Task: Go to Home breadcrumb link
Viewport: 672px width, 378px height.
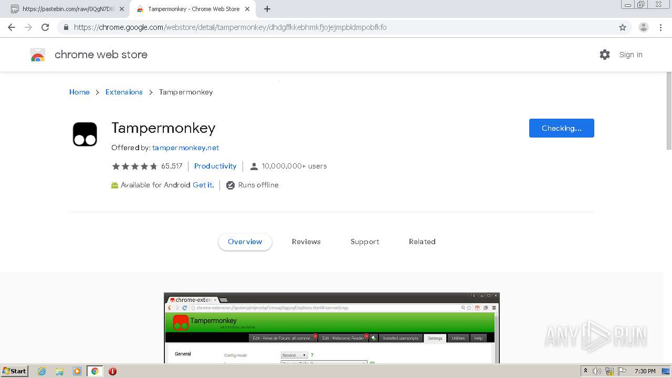Action: pos(79,92)
